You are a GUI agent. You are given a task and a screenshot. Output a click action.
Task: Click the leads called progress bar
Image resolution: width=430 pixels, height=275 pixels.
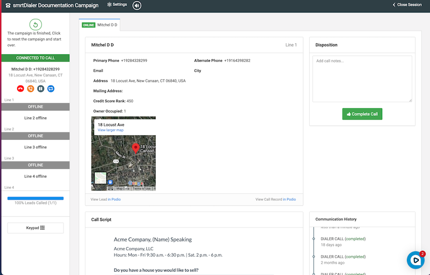(x=35, y=198)
